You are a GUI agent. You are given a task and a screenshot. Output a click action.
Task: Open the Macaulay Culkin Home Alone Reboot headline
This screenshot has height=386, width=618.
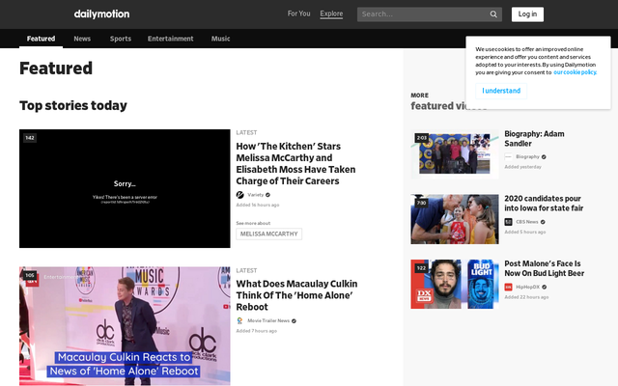[296, 295]
